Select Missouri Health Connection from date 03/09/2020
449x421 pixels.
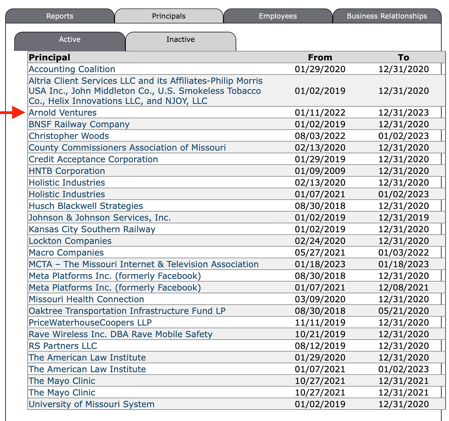click(x=320, y=299)
